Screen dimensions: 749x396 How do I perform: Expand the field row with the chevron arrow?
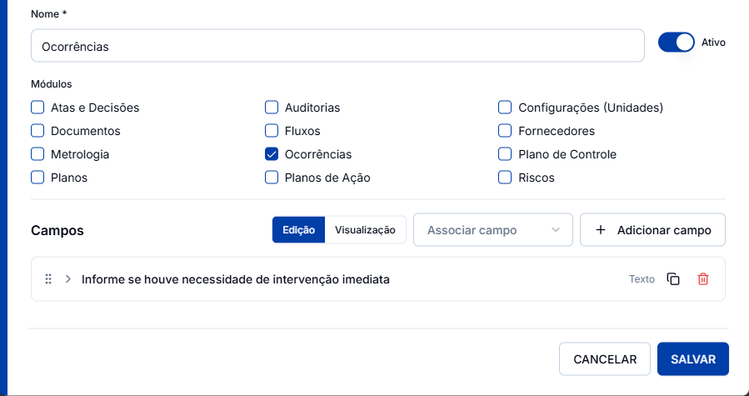coord(68,278)
